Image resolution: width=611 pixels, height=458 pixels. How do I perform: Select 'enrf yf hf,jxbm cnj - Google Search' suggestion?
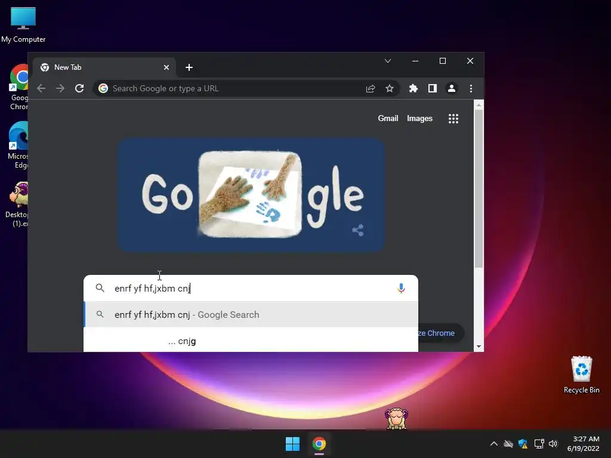251,315
